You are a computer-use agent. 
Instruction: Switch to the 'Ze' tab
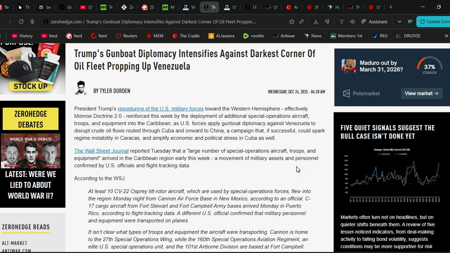[x=127, y=7]
